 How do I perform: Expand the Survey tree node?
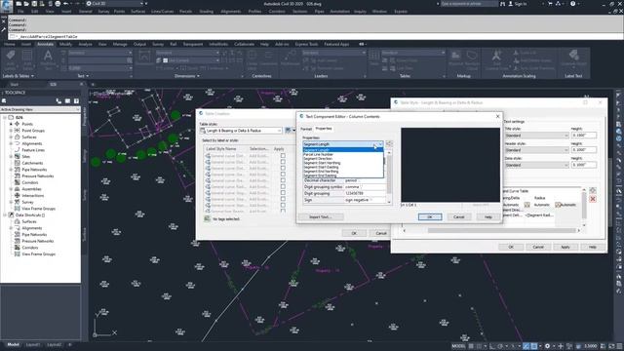tap(11, 202)
